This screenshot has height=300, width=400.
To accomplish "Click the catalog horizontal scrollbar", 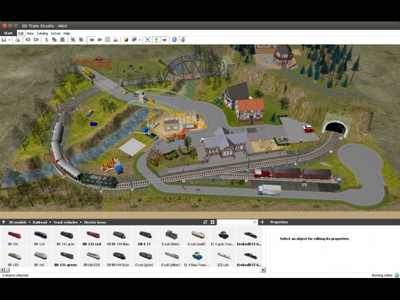I will click(130, 270).
